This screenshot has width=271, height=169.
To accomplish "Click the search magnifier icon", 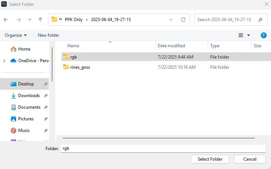I will 260,20.
